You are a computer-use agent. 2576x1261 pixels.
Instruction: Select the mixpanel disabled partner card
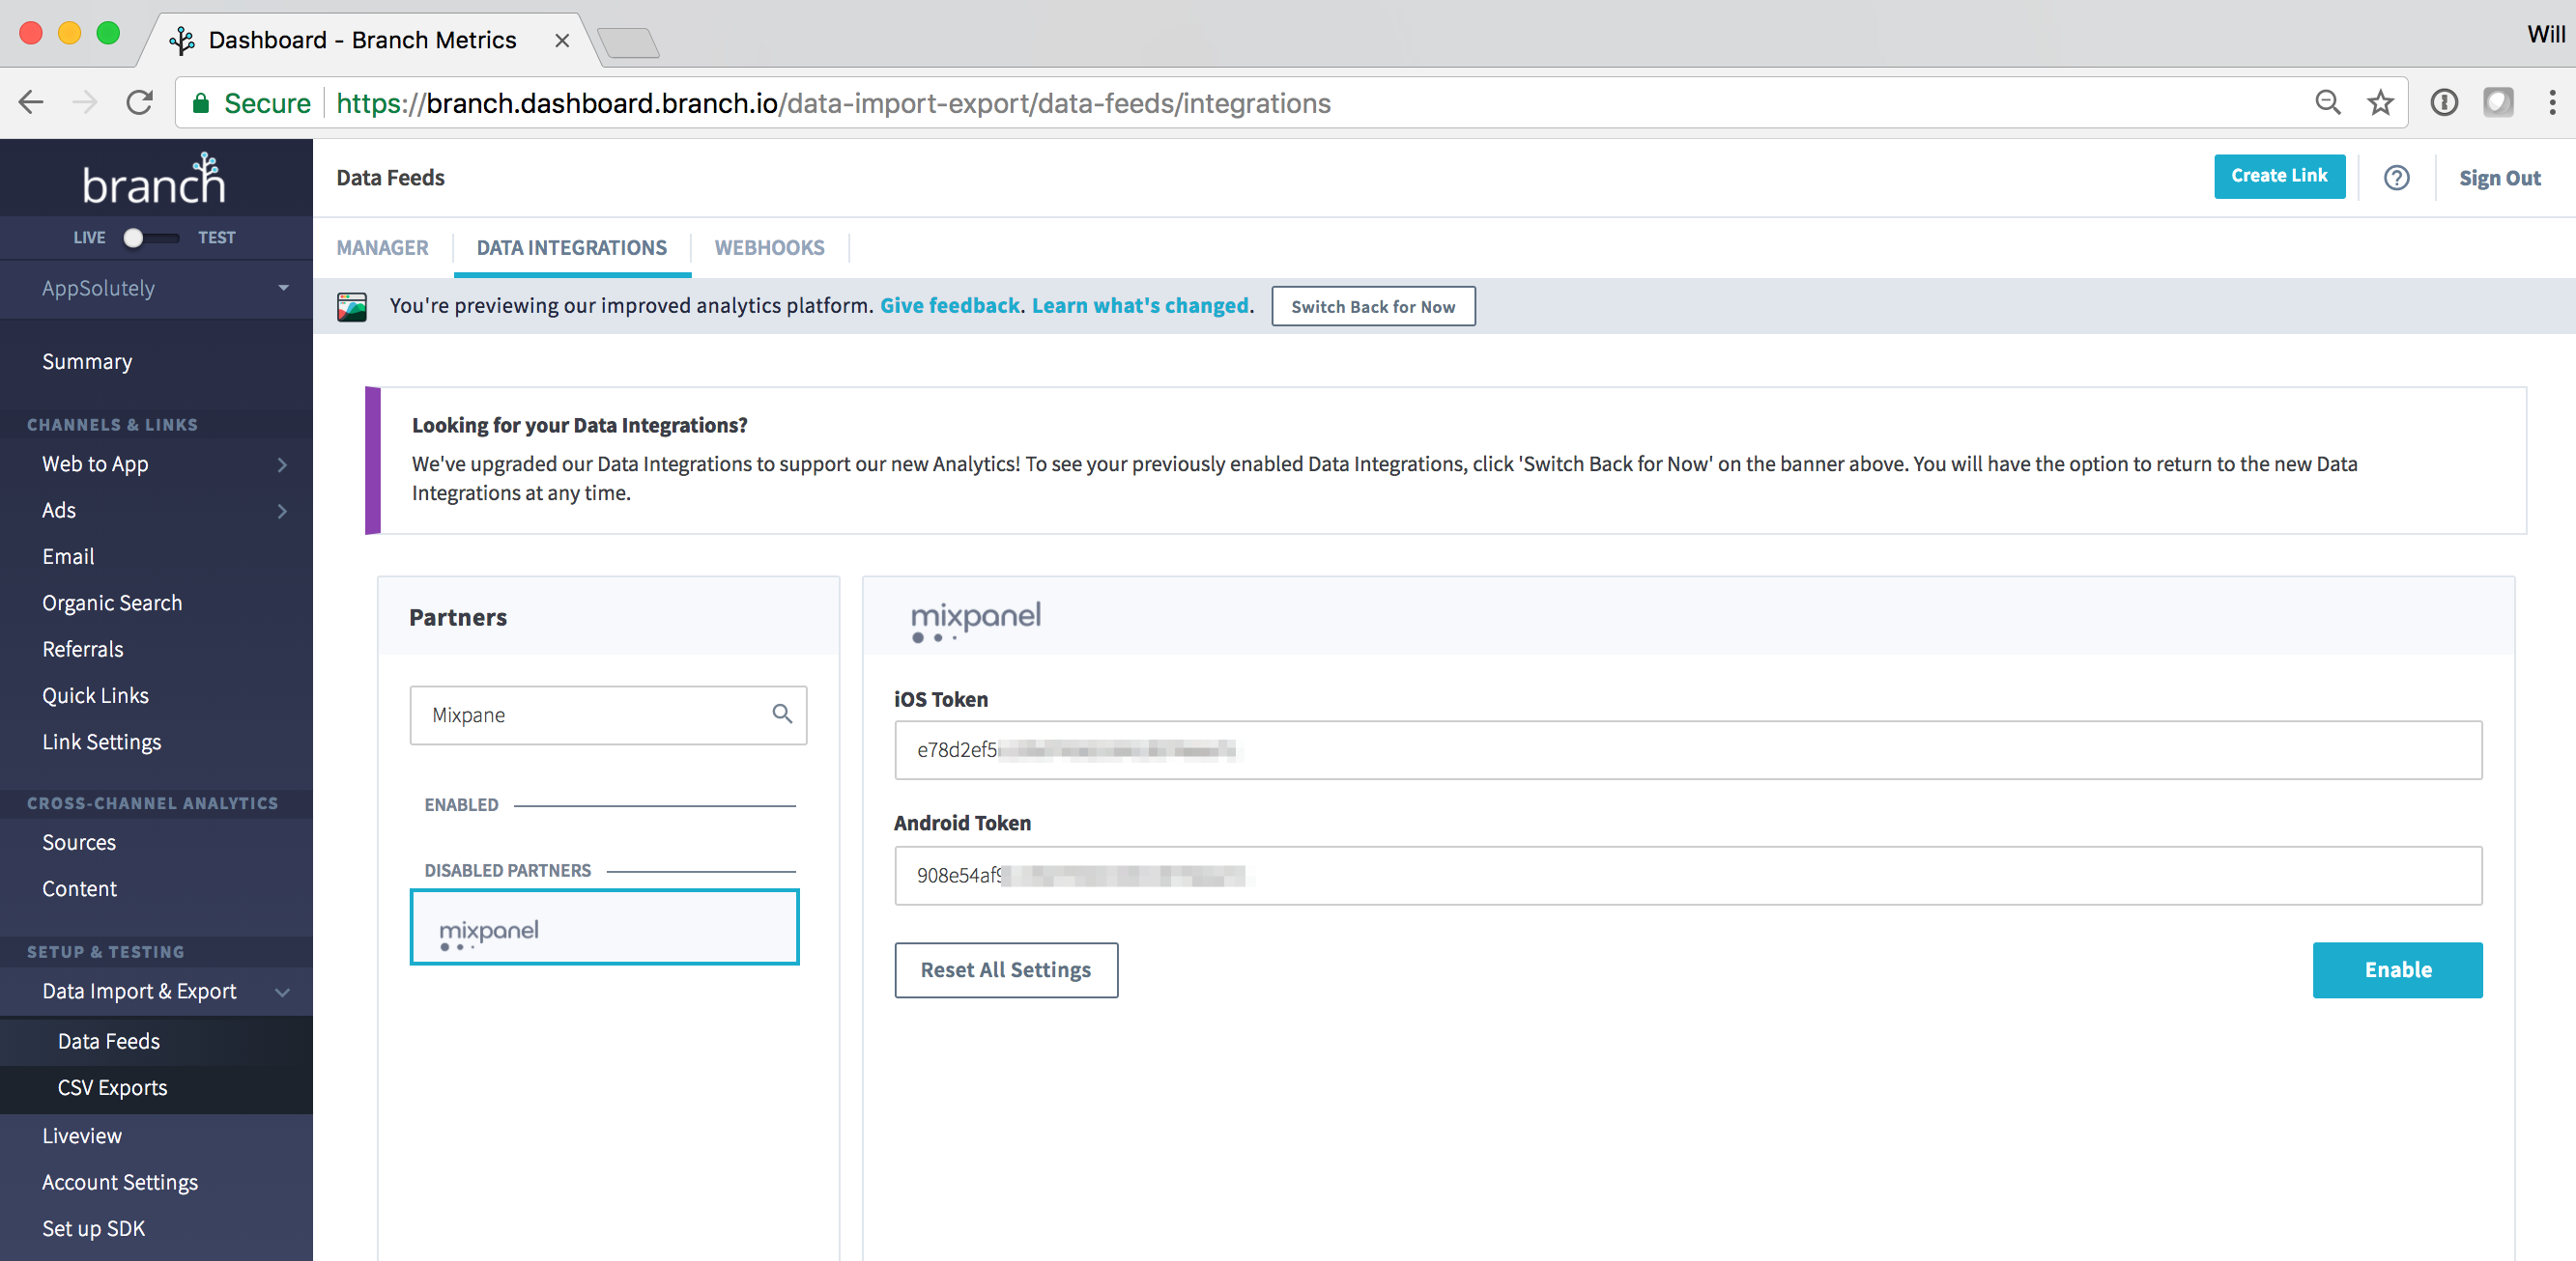pos(604,927)
